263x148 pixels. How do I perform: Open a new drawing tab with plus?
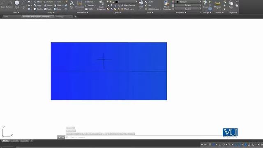pos(76,16)
